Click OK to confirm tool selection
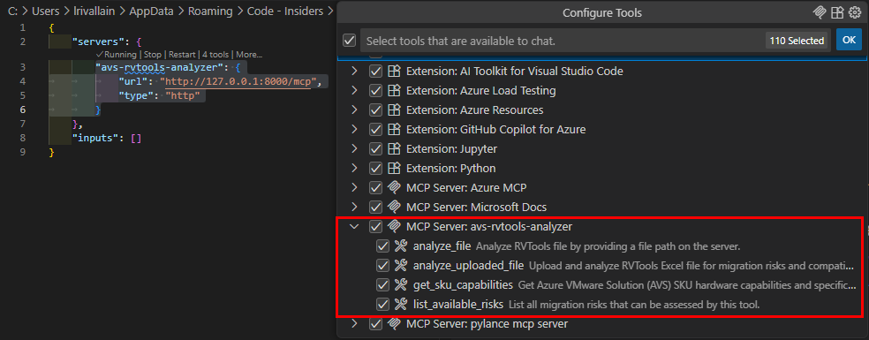The height and width of the screenshot is (340, 869). click(849, 40)
